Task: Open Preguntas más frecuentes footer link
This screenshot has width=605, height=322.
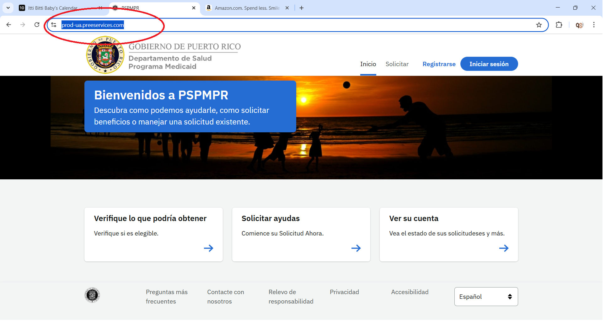Action: pyautogui.click(x=167, y=297)
